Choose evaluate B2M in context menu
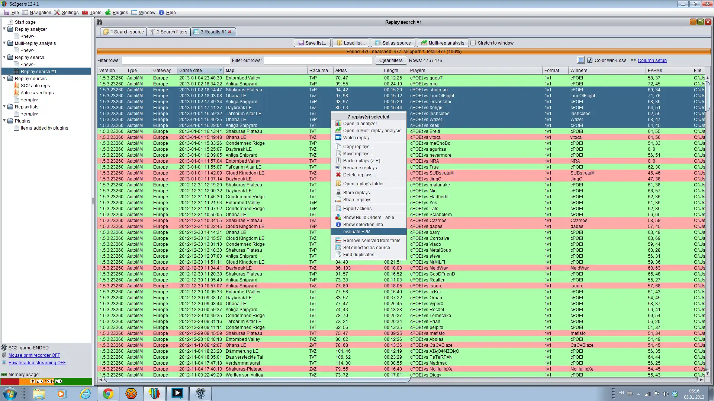This screenshot has width=714, height=401. tap(356, 232)
